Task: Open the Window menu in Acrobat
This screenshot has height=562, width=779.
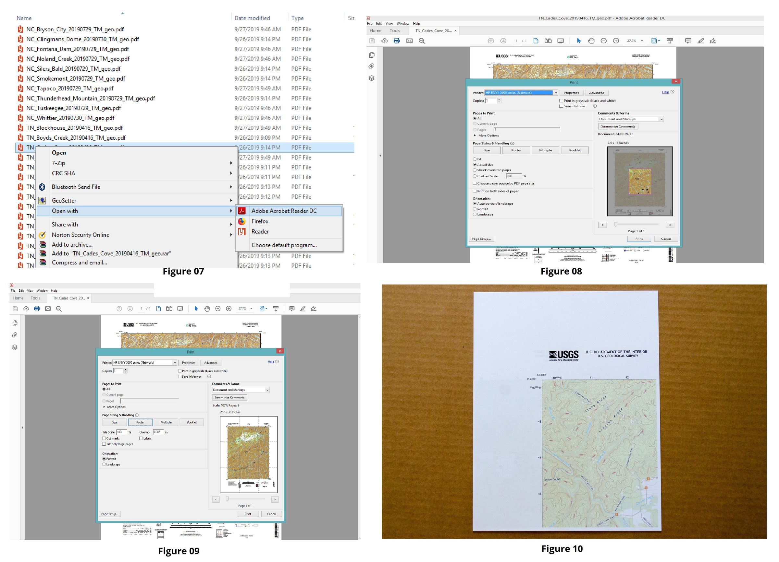Action: tap(403, 23)
